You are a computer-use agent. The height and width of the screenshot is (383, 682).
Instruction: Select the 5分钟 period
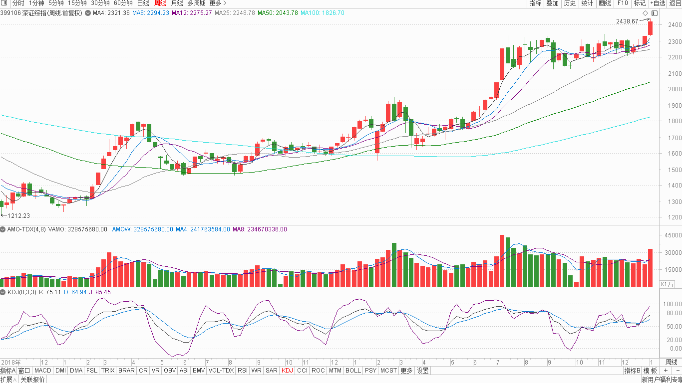coord(56,3)
